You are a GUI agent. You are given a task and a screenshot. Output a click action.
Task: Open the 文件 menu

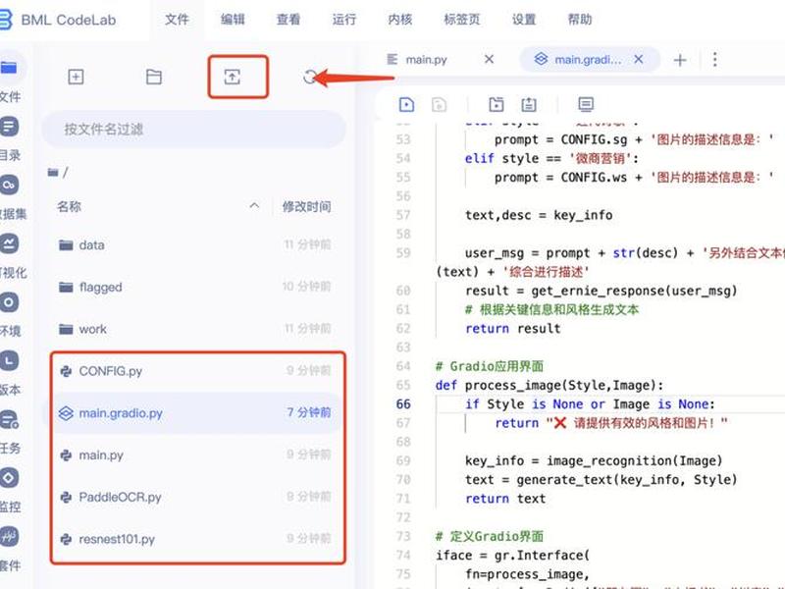coord(177,20)
